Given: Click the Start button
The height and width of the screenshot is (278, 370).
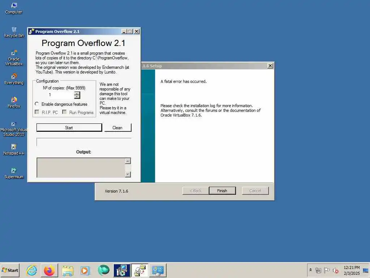Looking at the screenshot, I should (10, 270).
